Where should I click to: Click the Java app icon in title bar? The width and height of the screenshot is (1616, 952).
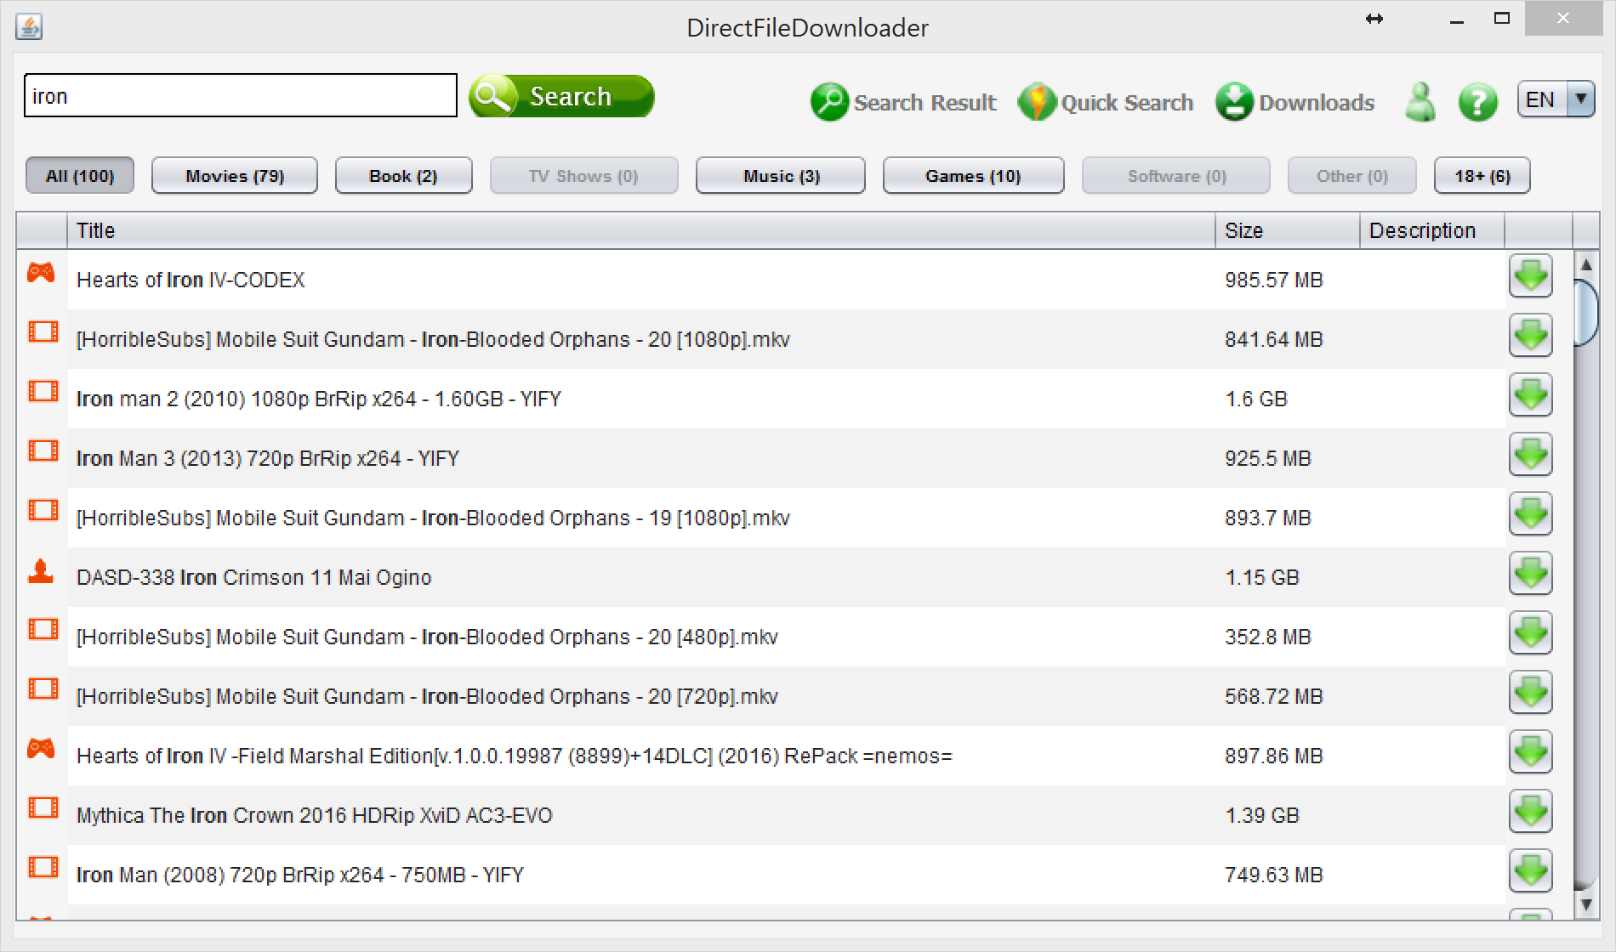coord(29,27)
